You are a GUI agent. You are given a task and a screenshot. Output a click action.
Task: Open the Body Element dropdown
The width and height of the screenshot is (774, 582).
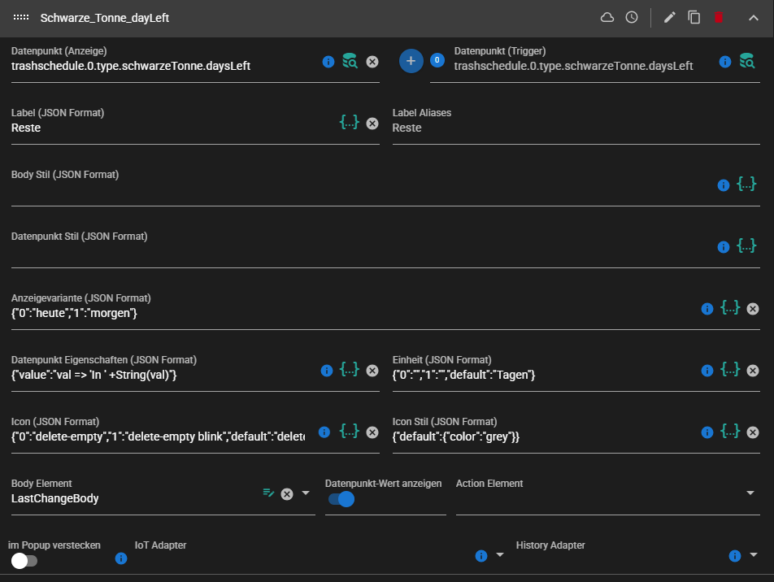(306, 493)
